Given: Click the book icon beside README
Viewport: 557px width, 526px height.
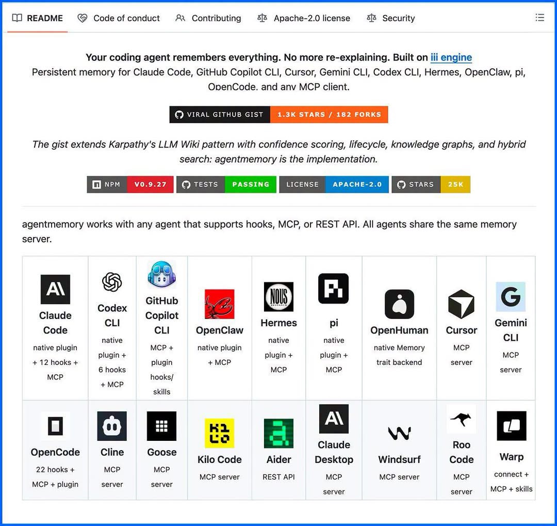Looking at the screenshot, I should [17, 18].
